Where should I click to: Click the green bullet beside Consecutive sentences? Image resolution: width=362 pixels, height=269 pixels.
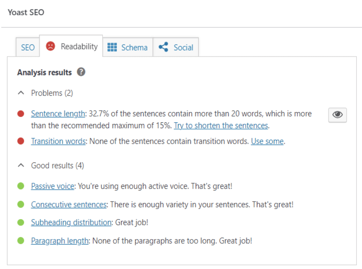[x=21, y=204]
